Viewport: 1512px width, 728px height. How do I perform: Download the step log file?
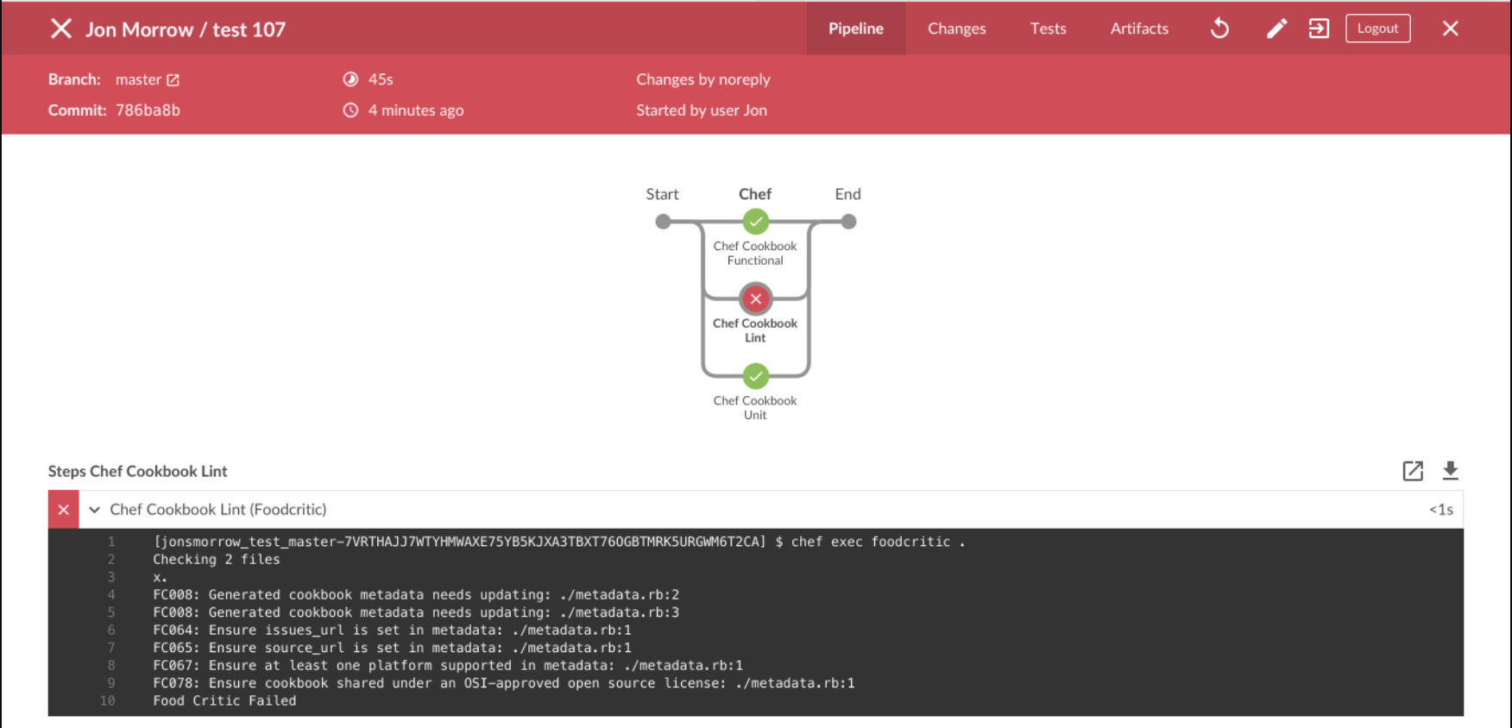tap(1451, 471)
